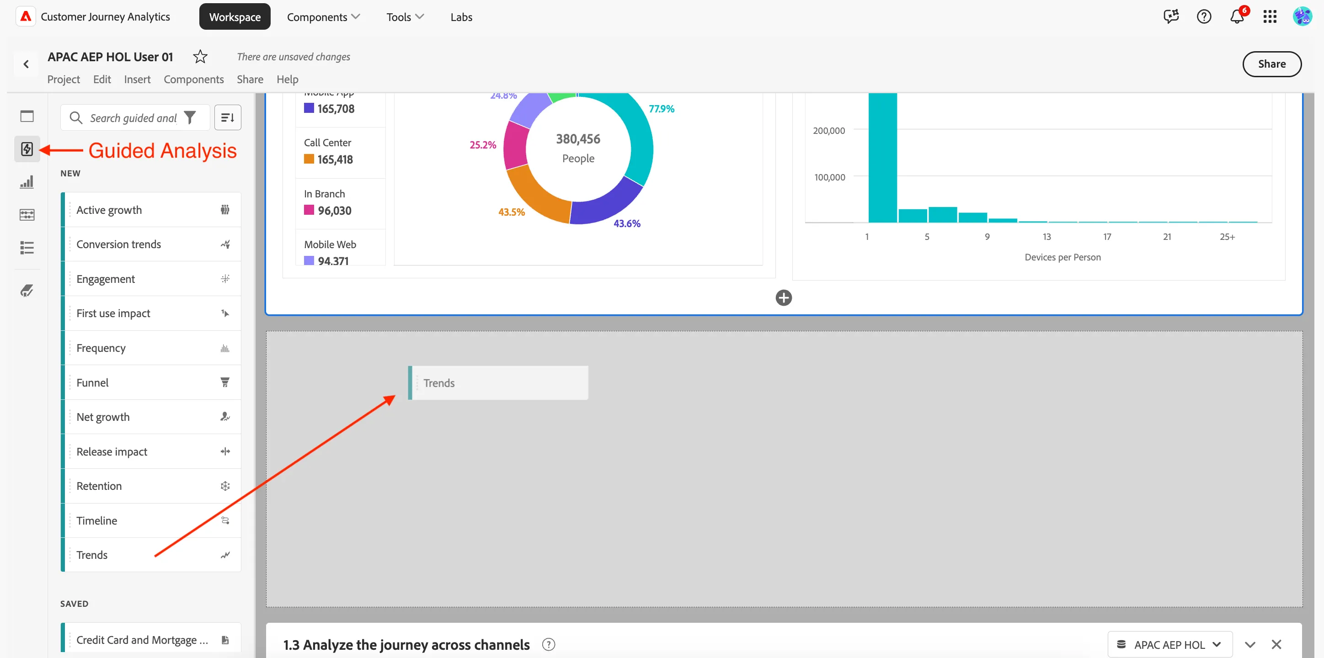Open the Data Dictionary list icon
The image size is (1324, 658).
[27, 248]
